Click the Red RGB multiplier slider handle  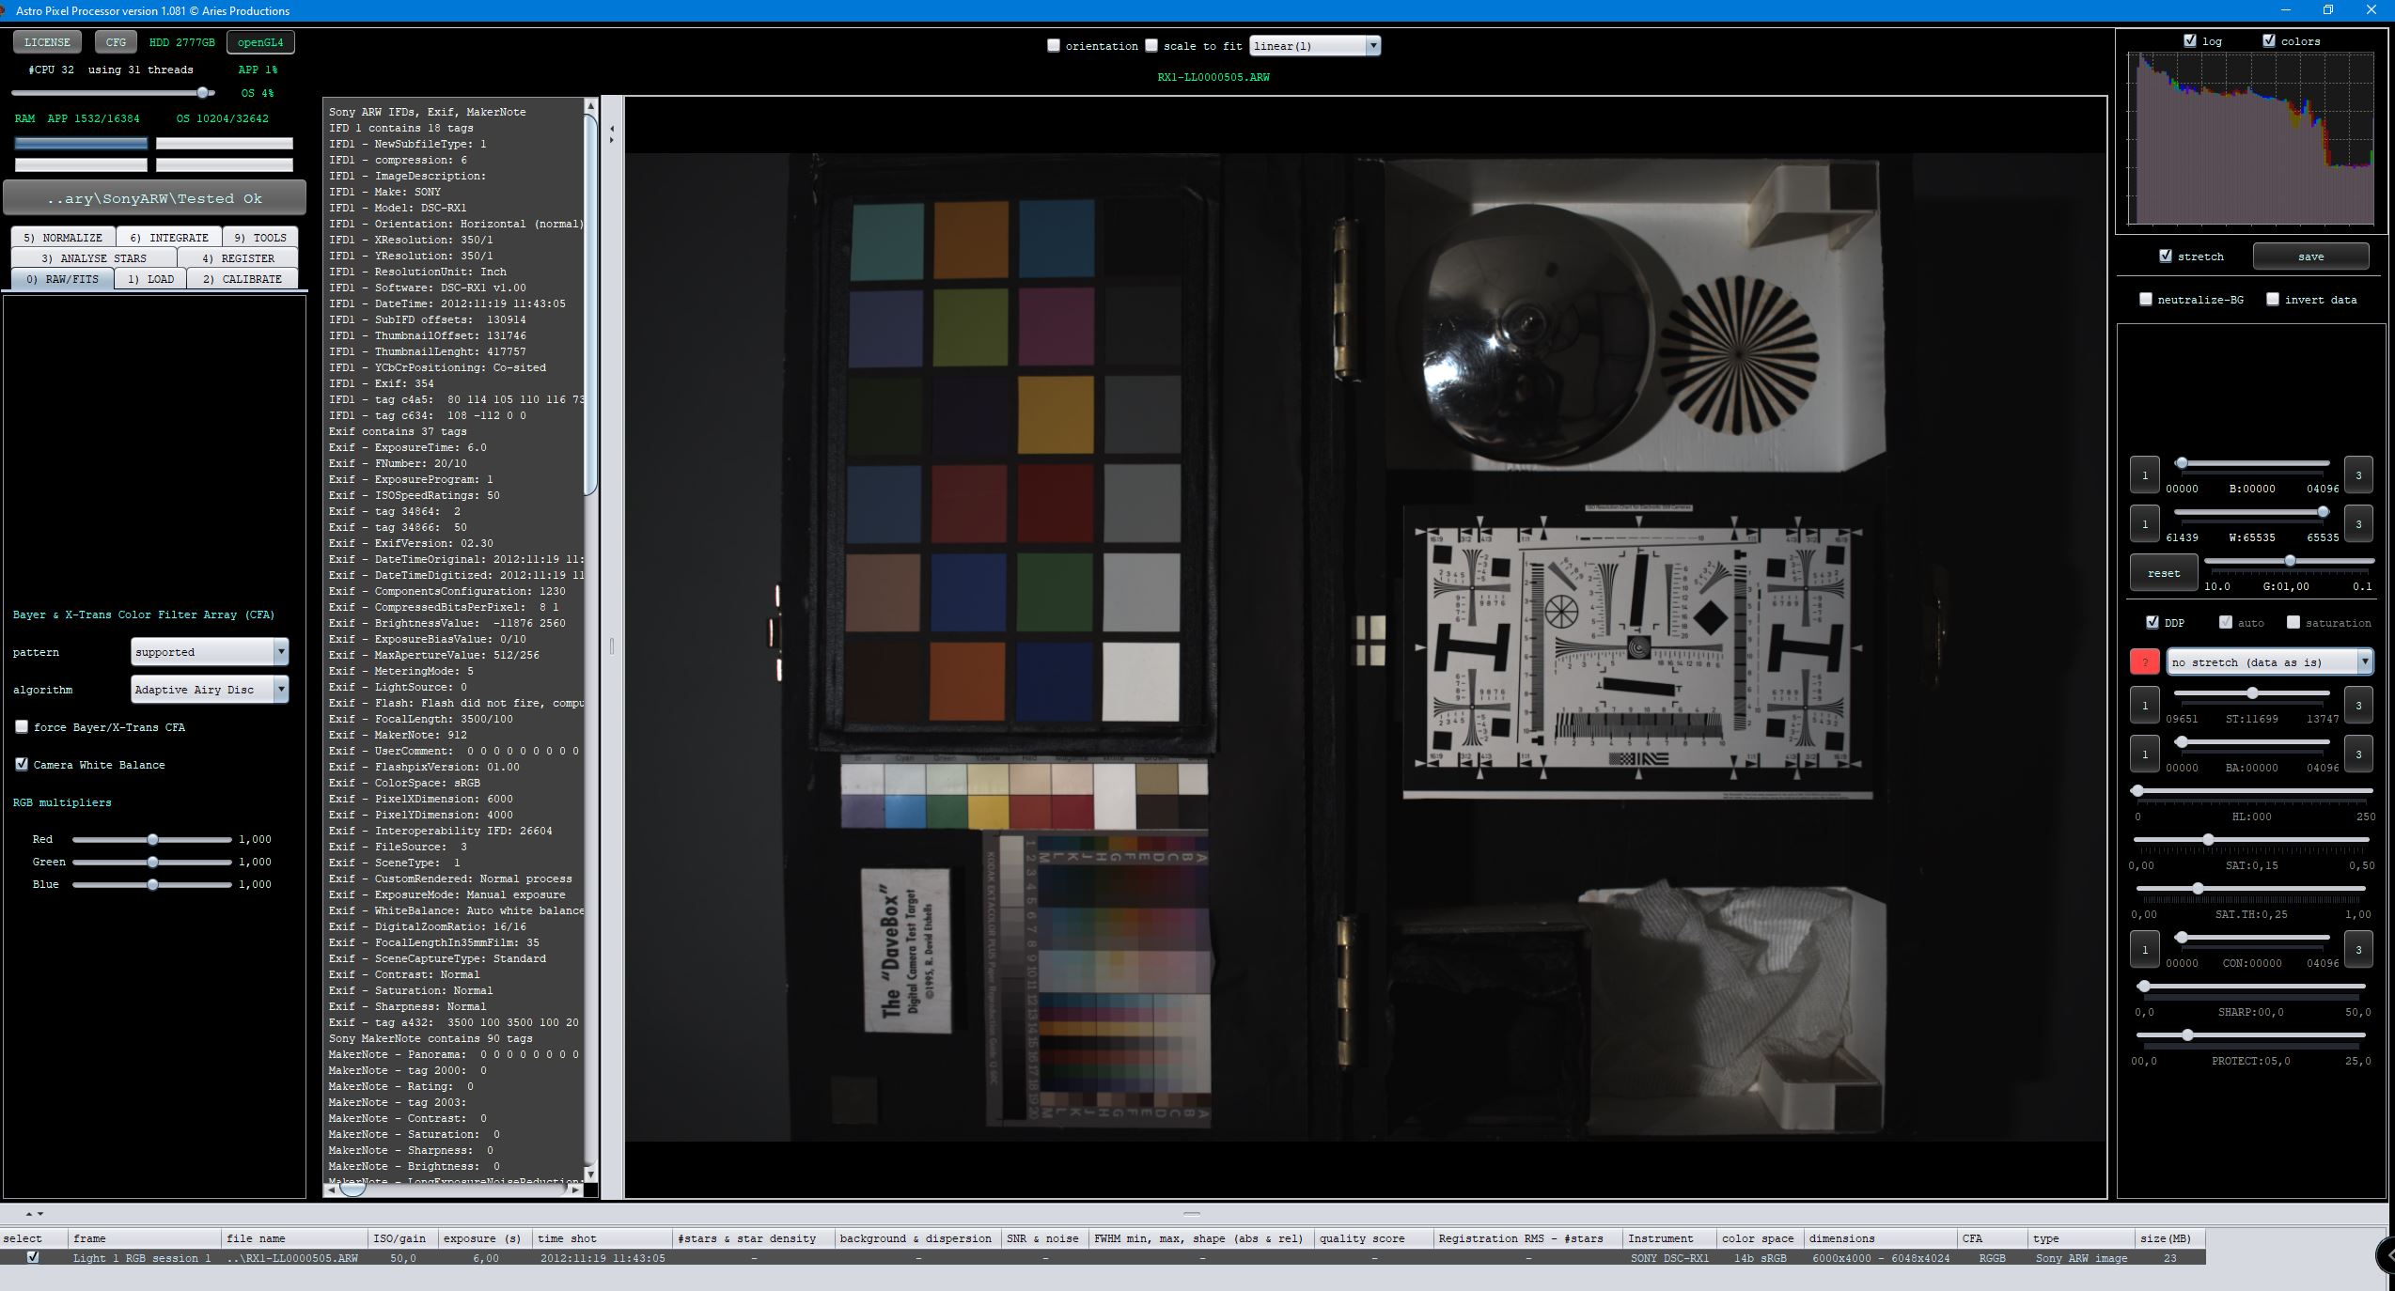[x=152, y=840]
